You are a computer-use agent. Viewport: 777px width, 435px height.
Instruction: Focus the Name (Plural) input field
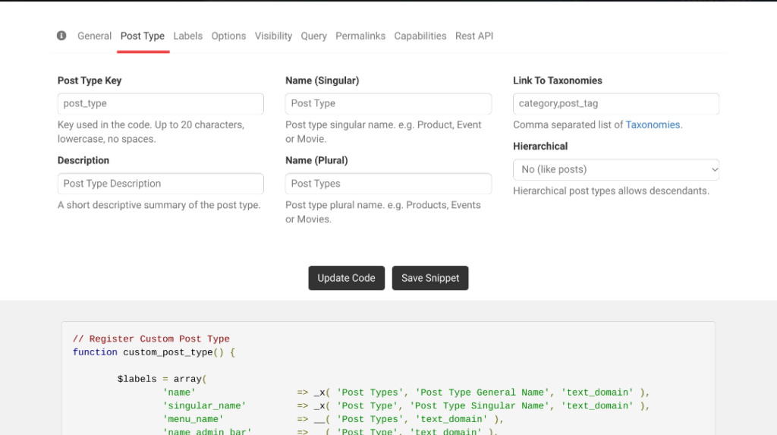pos(388,184)
